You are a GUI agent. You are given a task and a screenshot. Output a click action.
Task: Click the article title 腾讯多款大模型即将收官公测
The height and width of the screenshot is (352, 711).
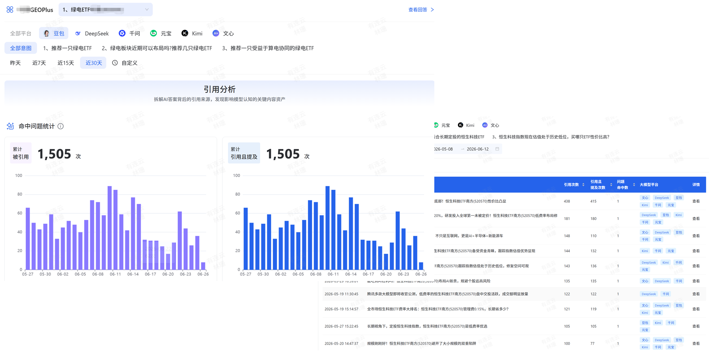[x=447, y=294]
